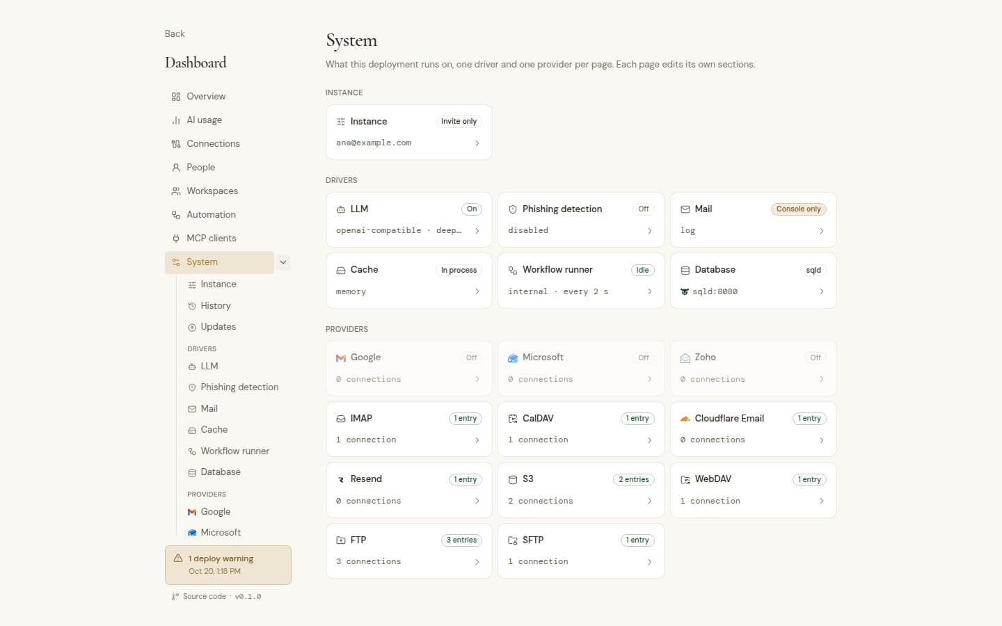Click the Google Gmail icon in sidebar
The height and width of the screenshot is (626, 1002).
192,512
